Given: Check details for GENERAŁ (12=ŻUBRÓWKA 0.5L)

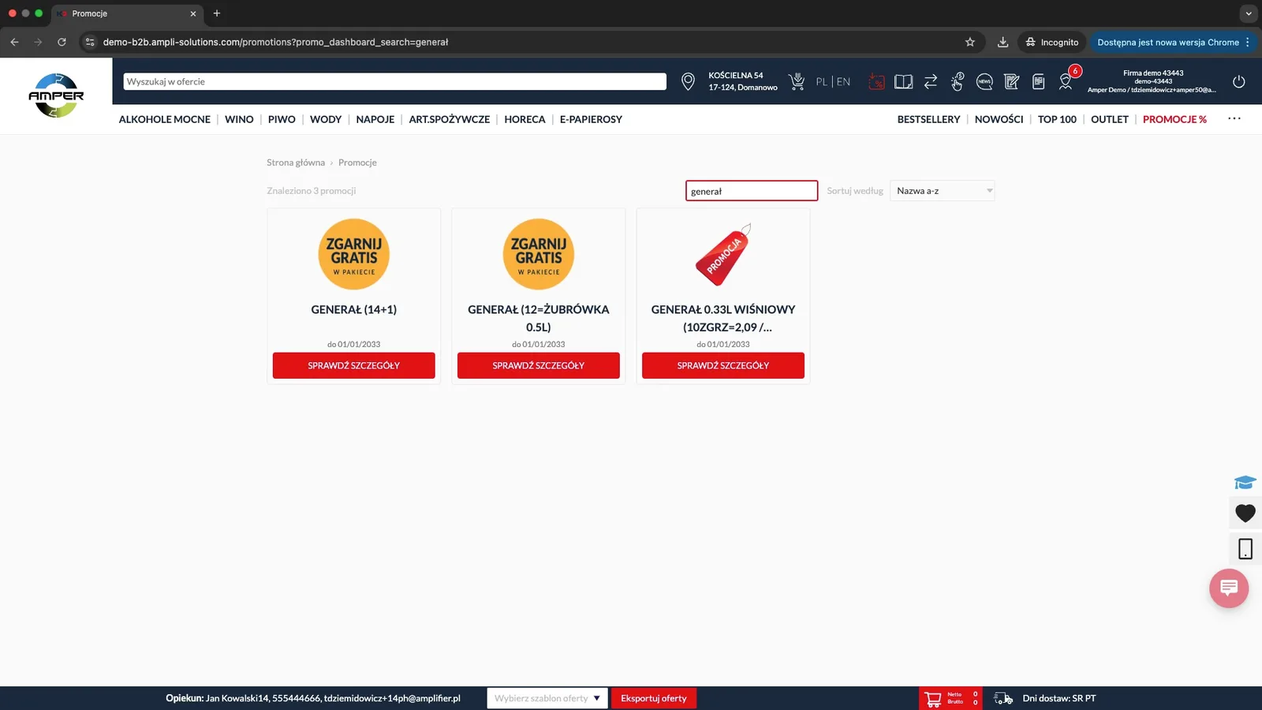Looking at the screenshot, I should coord(539,365).
